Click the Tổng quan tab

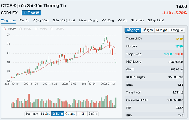pos(8,20)
